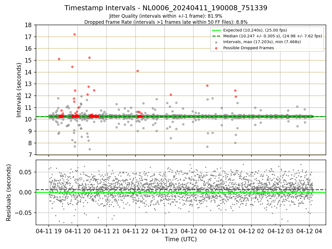Click the red dot marker in the legend
Viewport: 332px width, 249px height.
(216, 48)
